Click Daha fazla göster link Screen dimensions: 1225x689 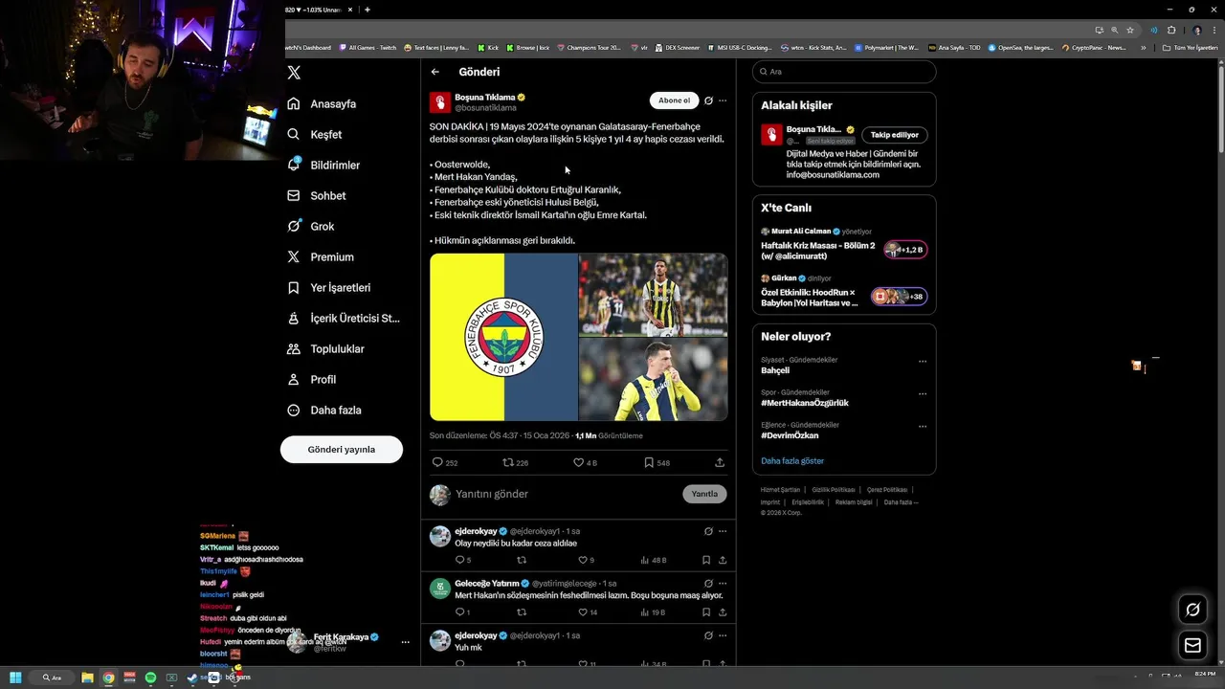(792, 460)
